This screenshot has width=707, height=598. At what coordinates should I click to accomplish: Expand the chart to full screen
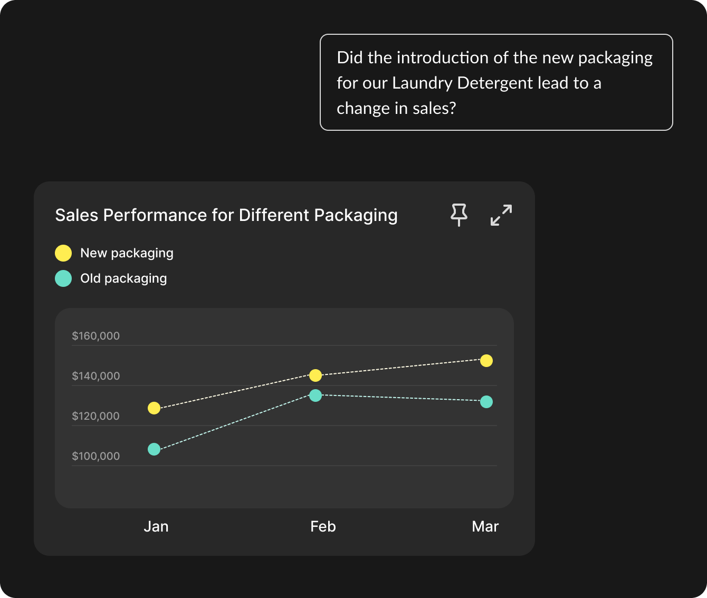(x=501, y=215)
